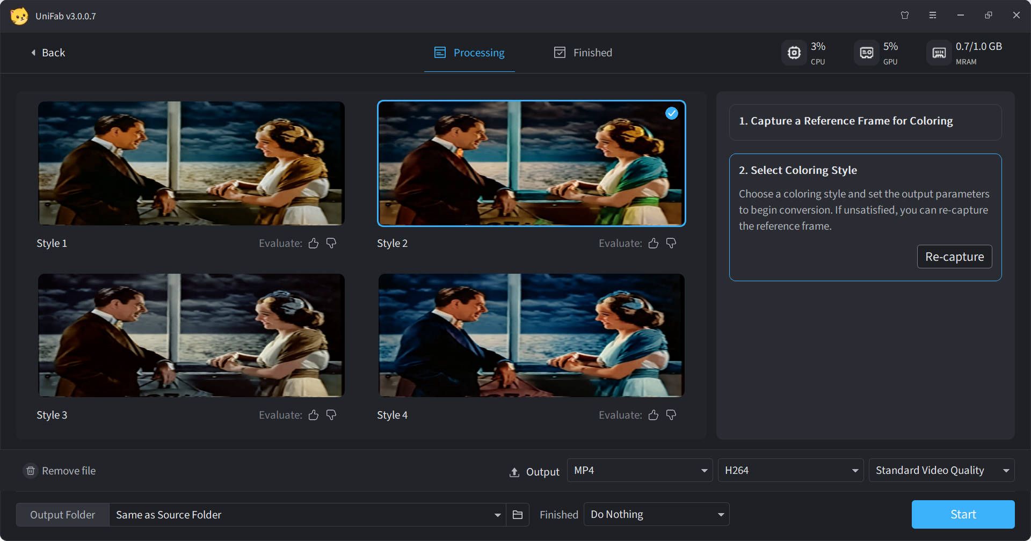Open the Standard Video Quality dropdown
Image resolution: width=1031 pixels, height=541 pixels.
(x=941, y=470)
